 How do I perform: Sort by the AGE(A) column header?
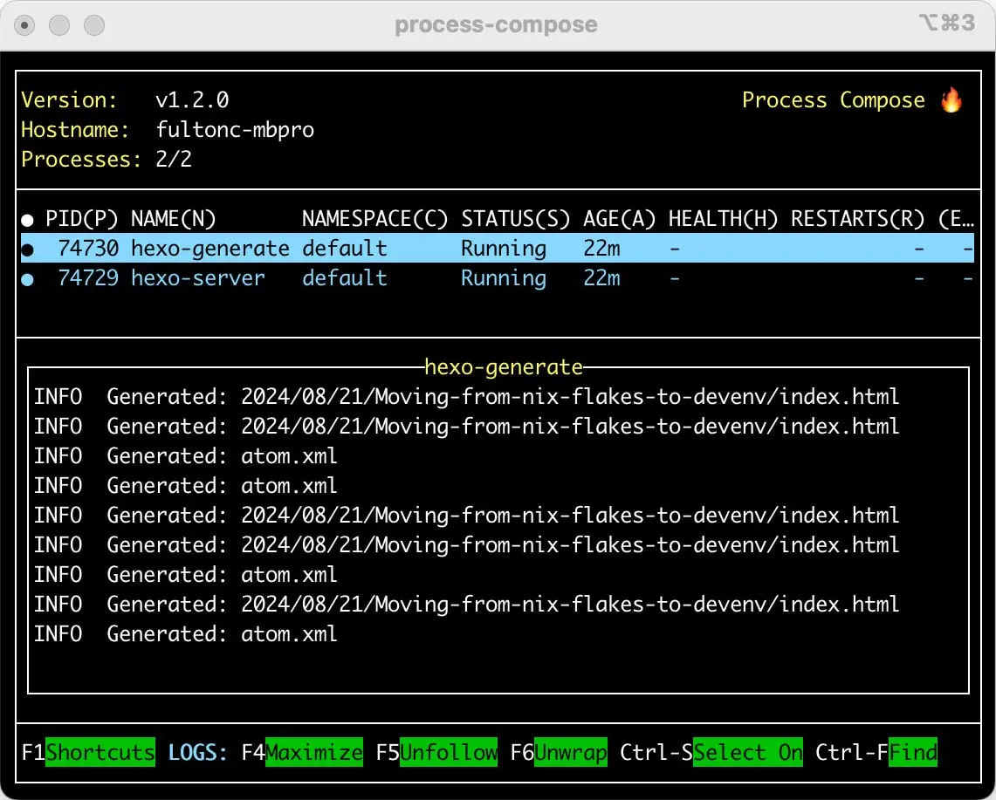pos(619,219)
